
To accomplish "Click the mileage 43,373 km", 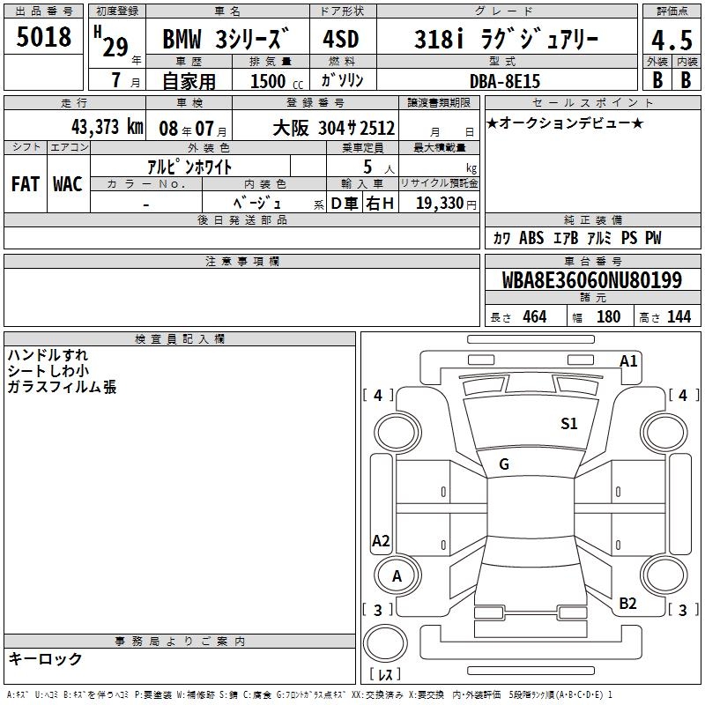I will [x=108, y=127].
